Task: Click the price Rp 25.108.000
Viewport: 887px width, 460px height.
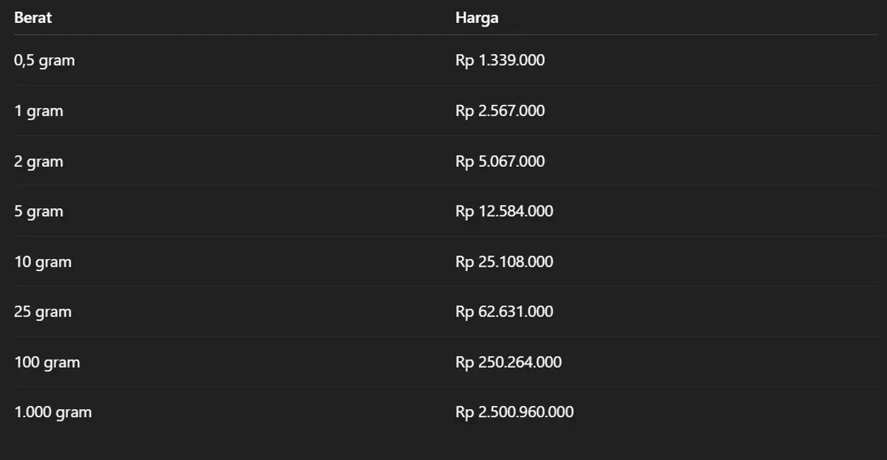Action: pos(505,261)
